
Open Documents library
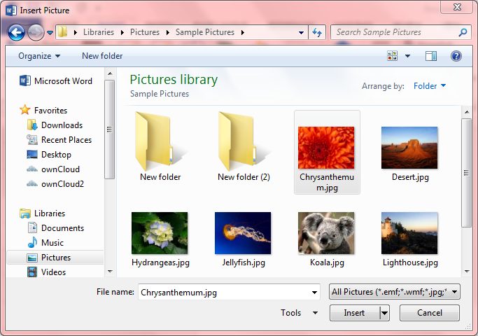62,228
